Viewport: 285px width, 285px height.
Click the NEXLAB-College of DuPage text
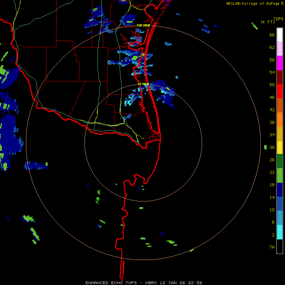point(253,3)
